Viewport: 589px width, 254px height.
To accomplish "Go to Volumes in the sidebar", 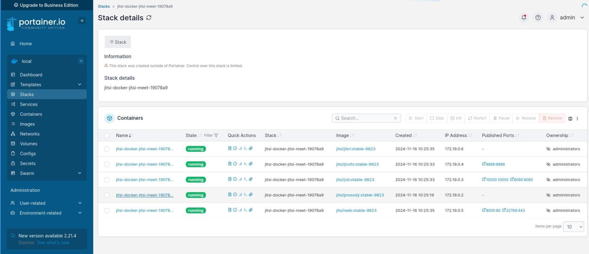I will [28, 144].
